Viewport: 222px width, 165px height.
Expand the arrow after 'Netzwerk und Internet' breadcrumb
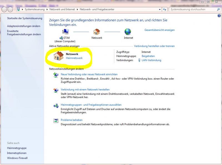pos(77,9)
